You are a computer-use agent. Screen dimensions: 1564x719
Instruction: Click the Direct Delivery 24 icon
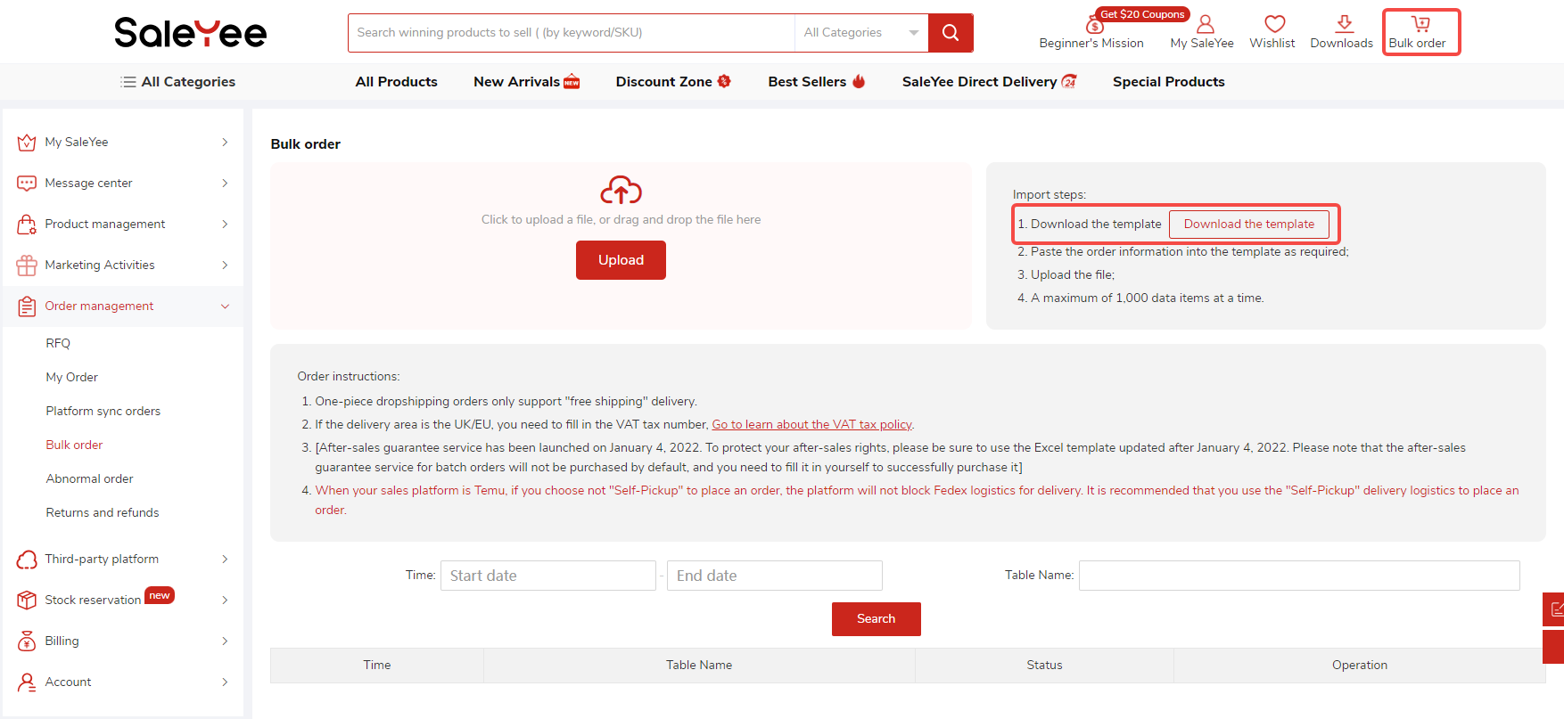[1069, 81]
